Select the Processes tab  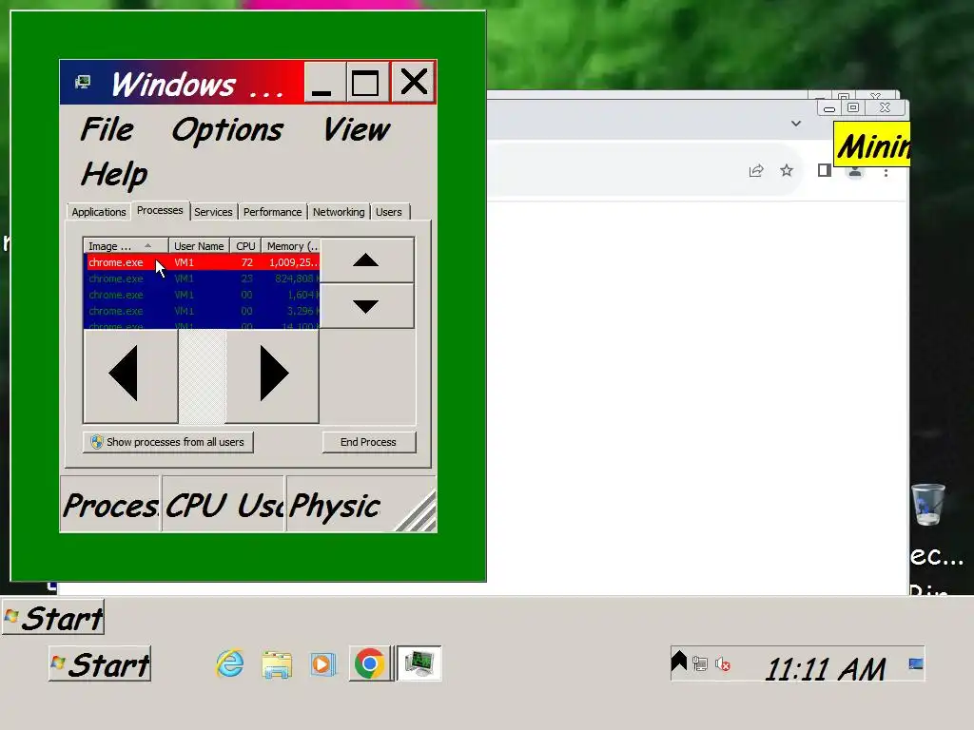point(160,210)
